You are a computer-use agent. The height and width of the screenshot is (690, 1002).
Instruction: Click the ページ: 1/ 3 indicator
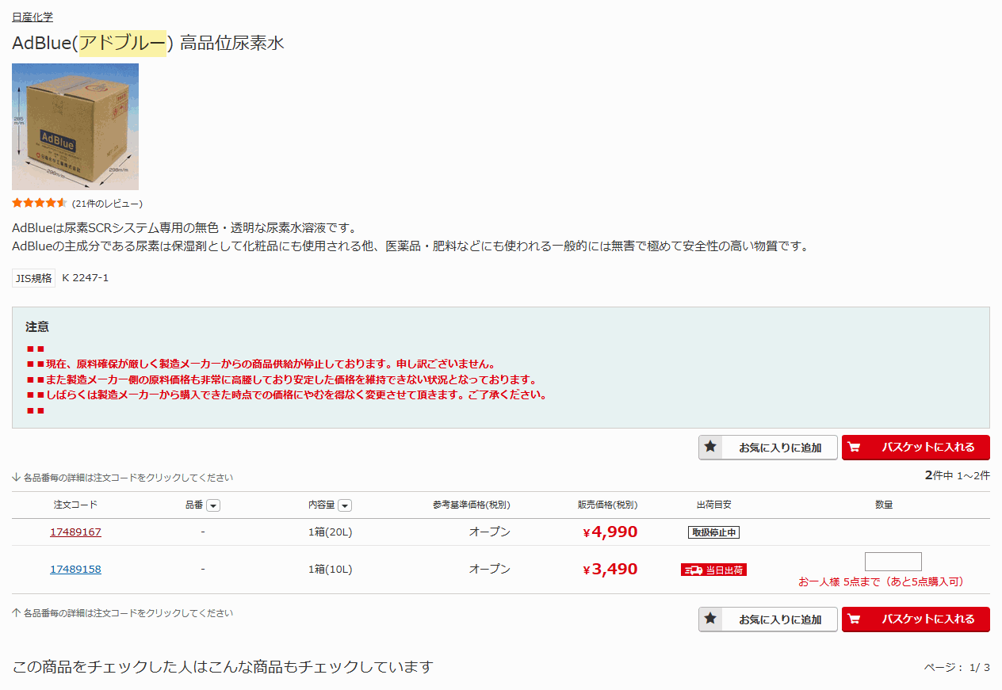click(957, 668)
